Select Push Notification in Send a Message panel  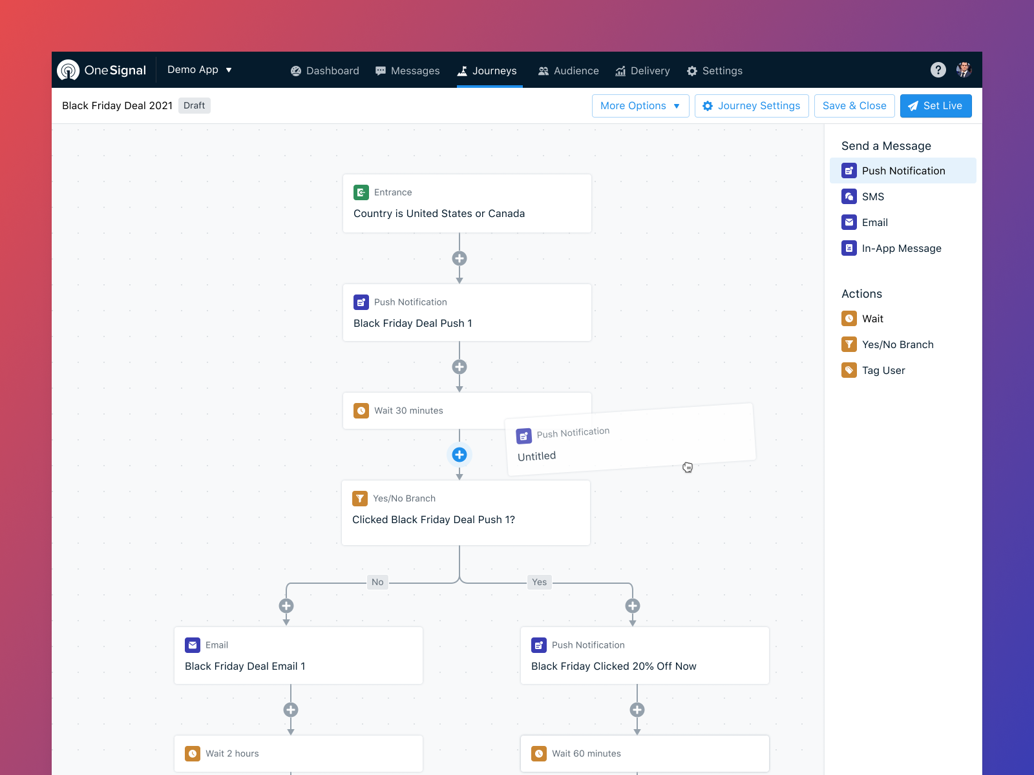tap(903, 170)
